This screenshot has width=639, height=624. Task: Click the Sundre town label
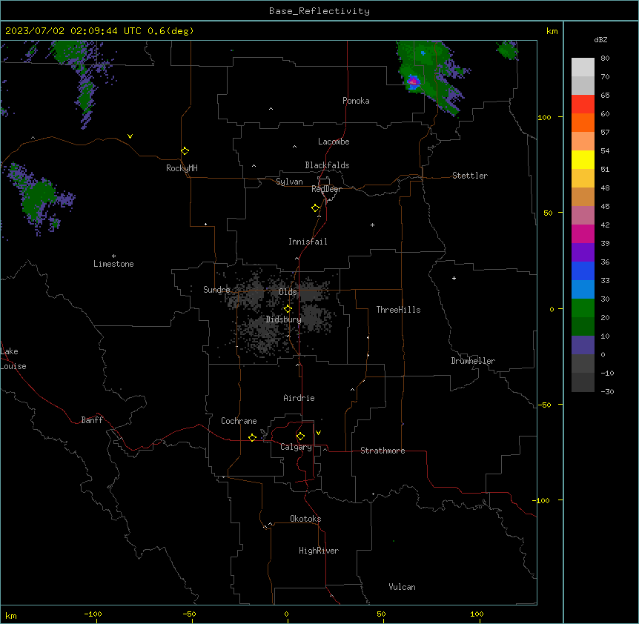coord(216,290)
